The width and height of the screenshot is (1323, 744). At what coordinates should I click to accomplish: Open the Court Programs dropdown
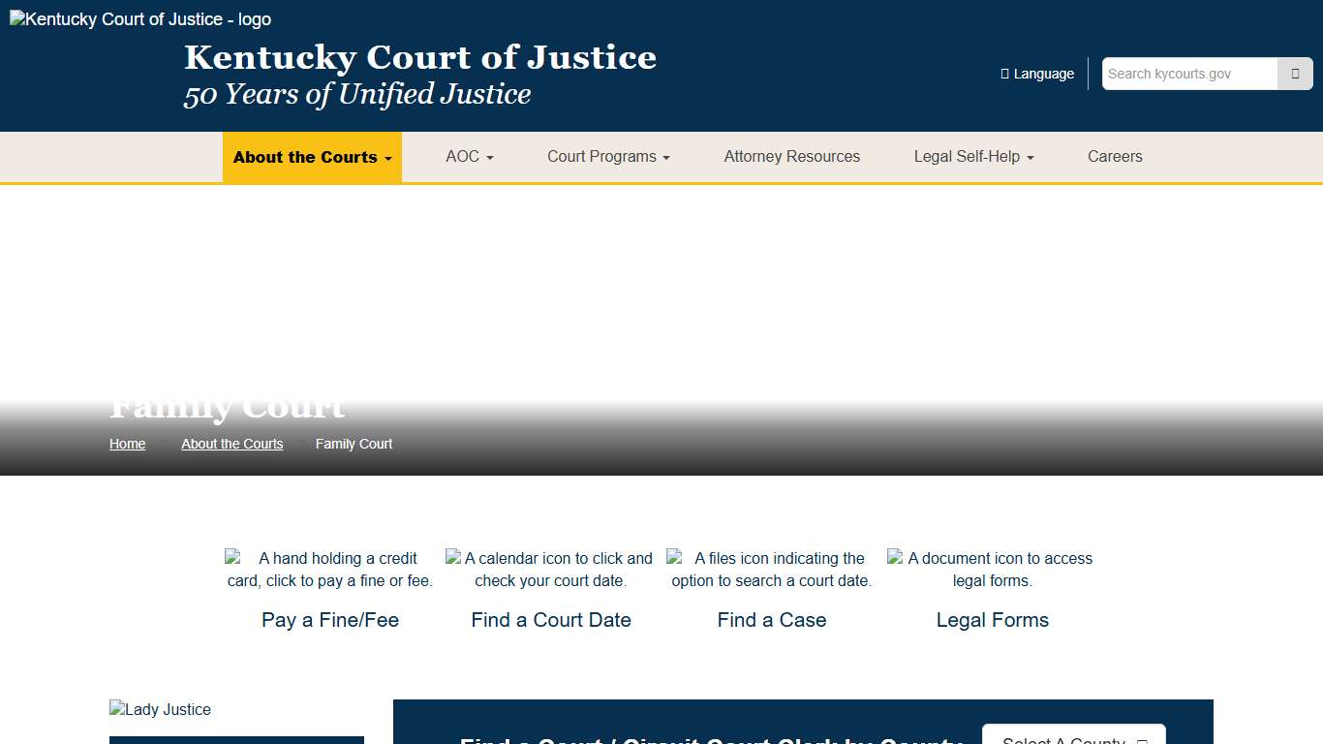click(607, 156)
